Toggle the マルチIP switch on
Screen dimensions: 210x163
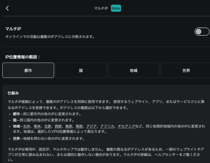click(202, 32)
